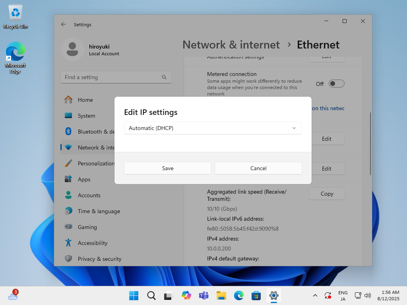407x305 pixels.
Task: Select the System icon in sidebar
Action: [x=68, y=116]
